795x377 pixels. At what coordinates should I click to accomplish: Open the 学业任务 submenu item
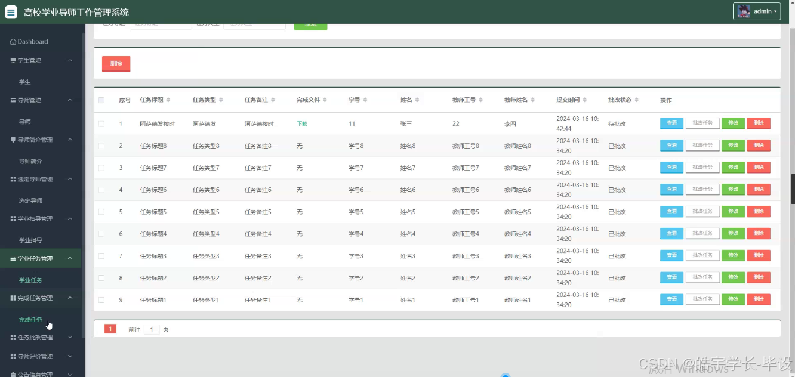tap(30, 280)
